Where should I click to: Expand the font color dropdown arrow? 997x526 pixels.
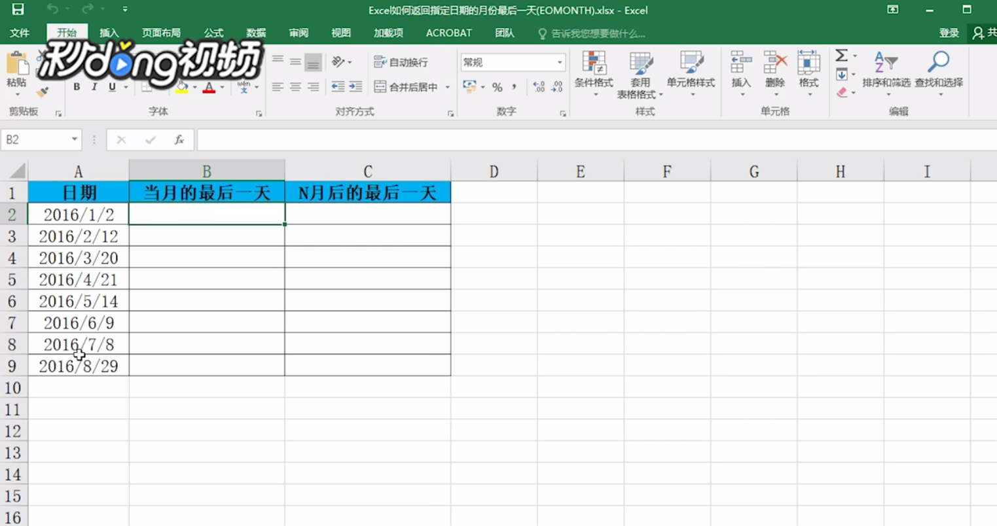(221, 86)
